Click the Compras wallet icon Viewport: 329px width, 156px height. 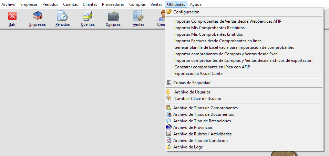coord(113,16)
